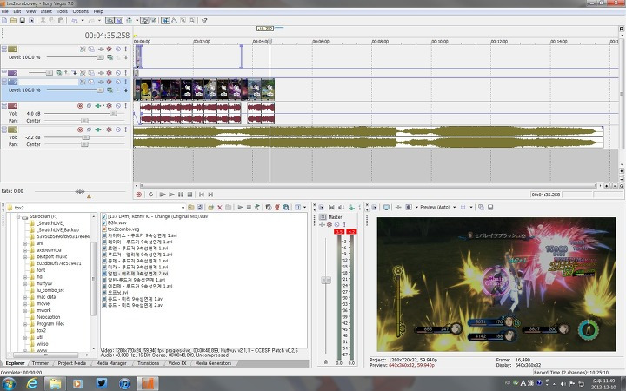This screenshot has width=626, height=391.
Task: Open preview Overlays grid dropdown arrow
Action: 471,208
